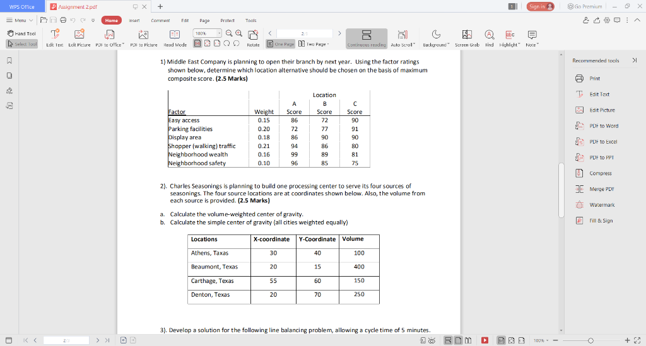Activate the Select Tool

(22, 44)
